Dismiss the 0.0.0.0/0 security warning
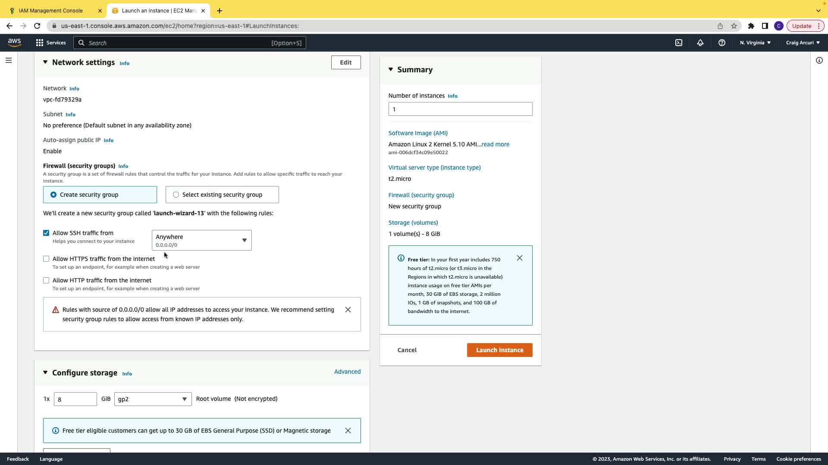This screenshot has width=828, height=465. pyautogui.click(x=348, y=310)
